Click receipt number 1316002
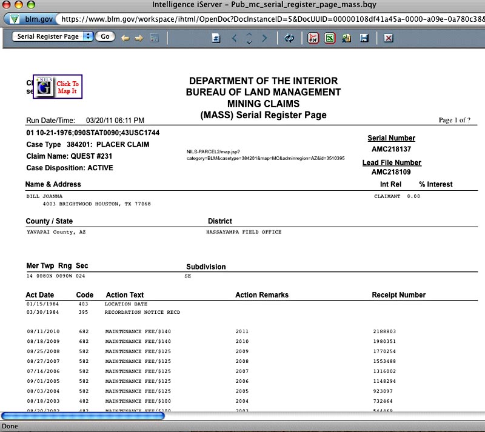Screen dimensions: 485x432 point(384,371)
